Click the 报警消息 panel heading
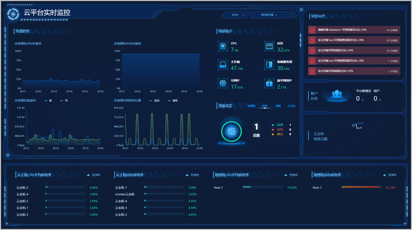 (318, 16)
